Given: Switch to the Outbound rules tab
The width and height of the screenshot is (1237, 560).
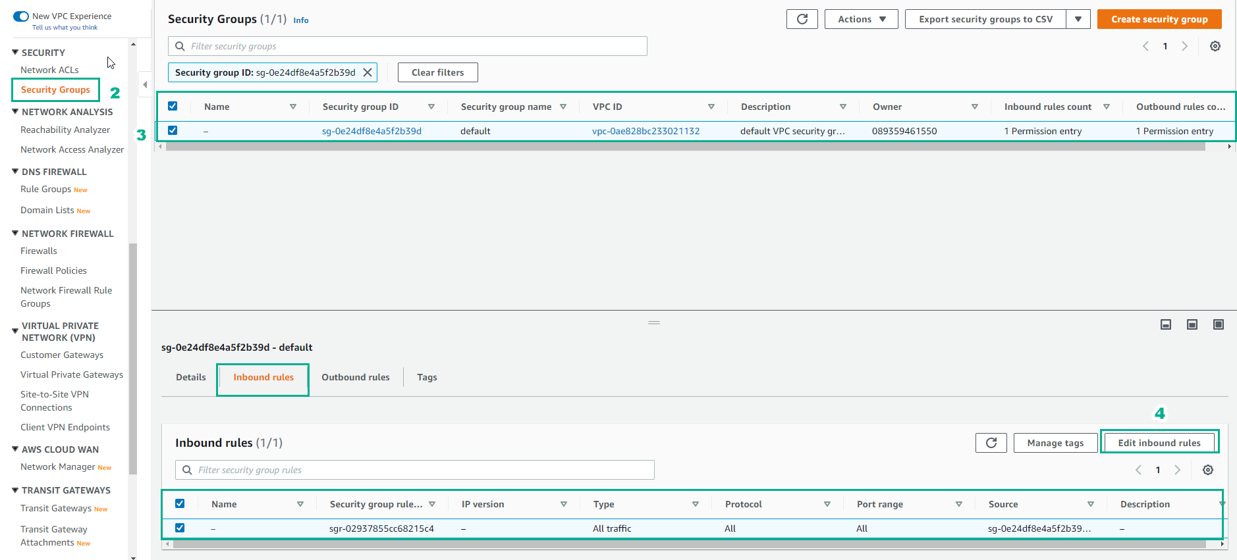Looking at the screenshot, I should point(356,377).
